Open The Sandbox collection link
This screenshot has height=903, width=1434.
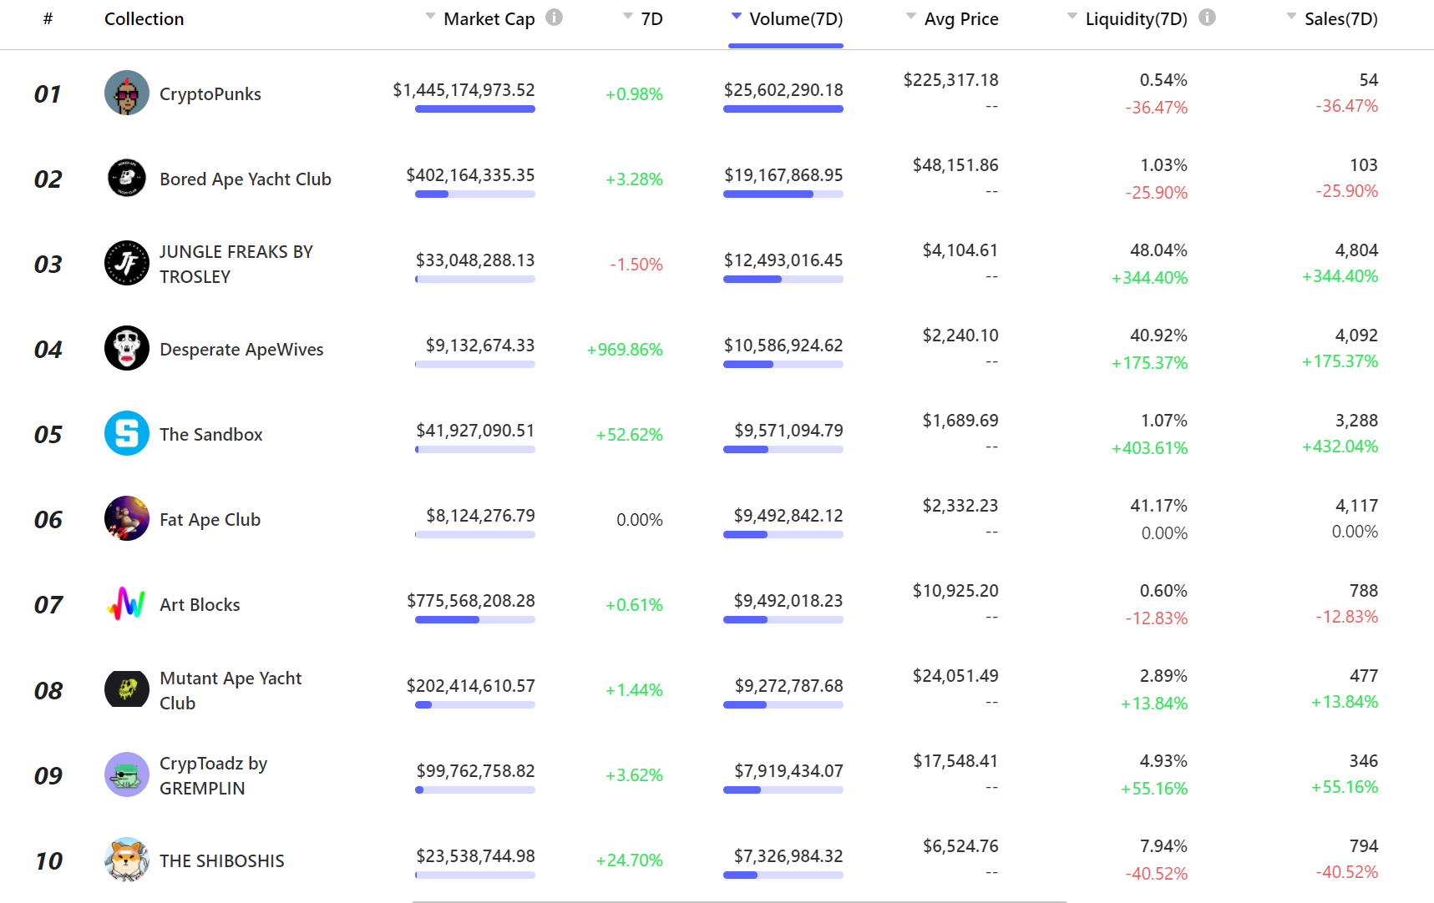[211, 434]
